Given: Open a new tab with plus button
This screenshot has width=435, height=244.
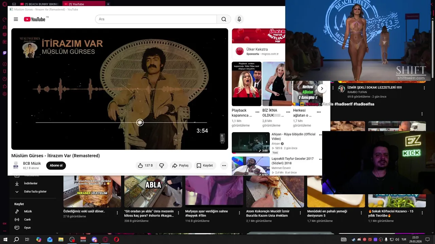Looking at the screenshot, I should click(108, 4).
